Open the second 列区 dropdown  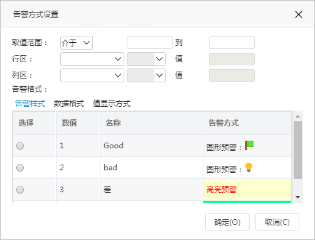[x=146, y=75]
